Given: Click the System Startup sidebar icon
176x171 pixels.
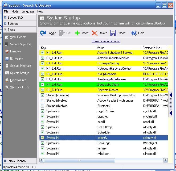Looking at the screenshot, I should [x=7, y=73].
